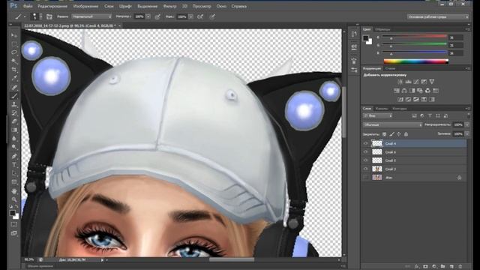Open brush opacity slider arrow

point(148,16)
